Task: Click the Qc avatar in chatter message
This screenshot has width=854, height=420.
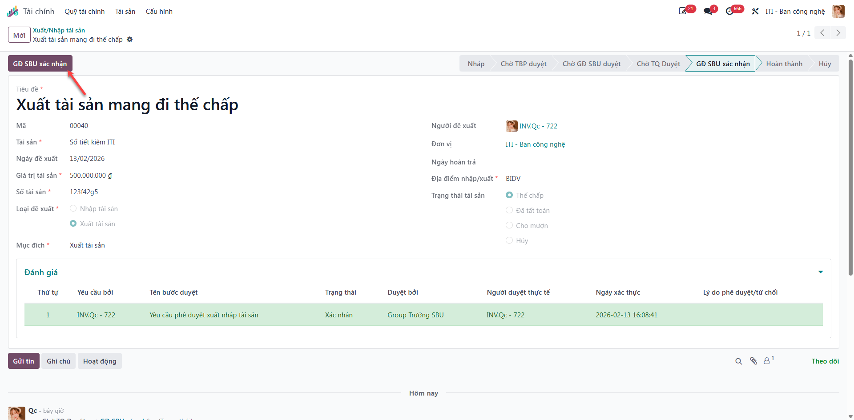Action: pos(16,413)
